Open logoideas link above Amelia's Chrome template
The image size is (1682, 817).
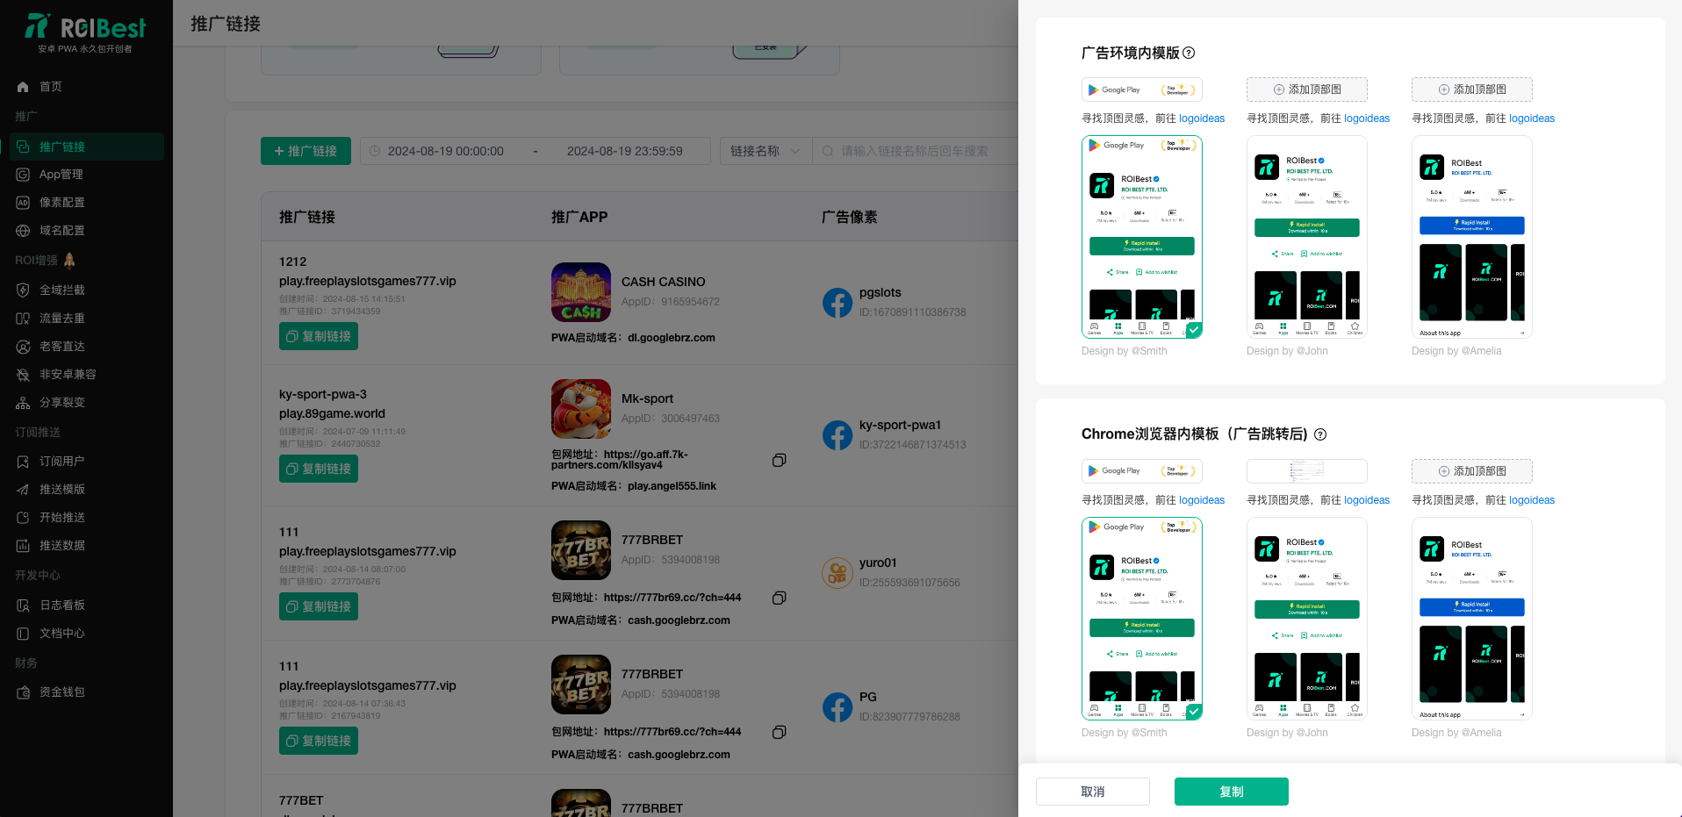coord(1532,500)
